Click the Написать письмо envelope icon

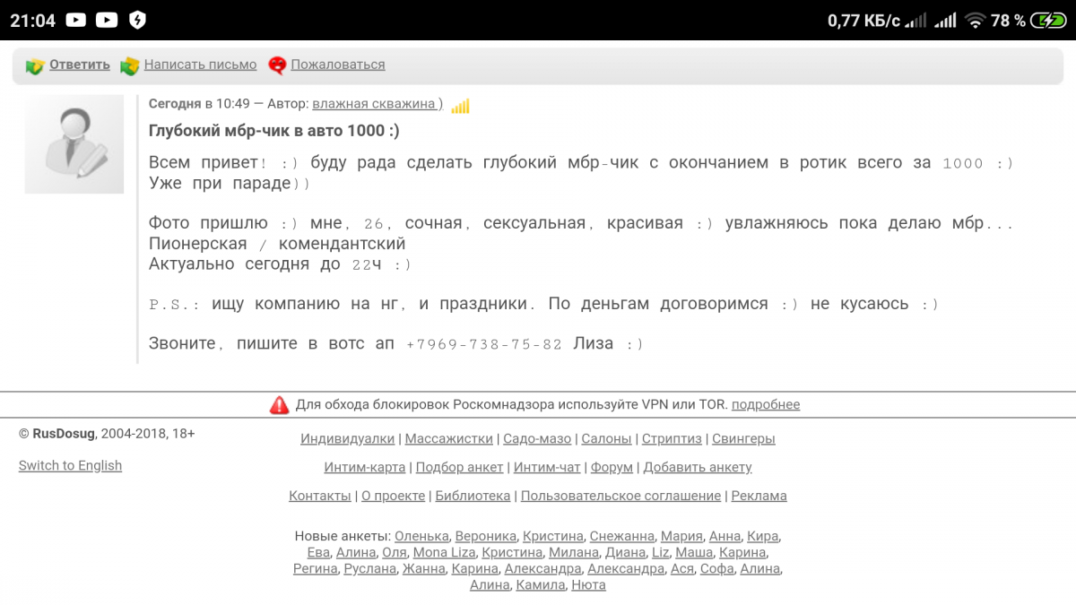point(130,65)
